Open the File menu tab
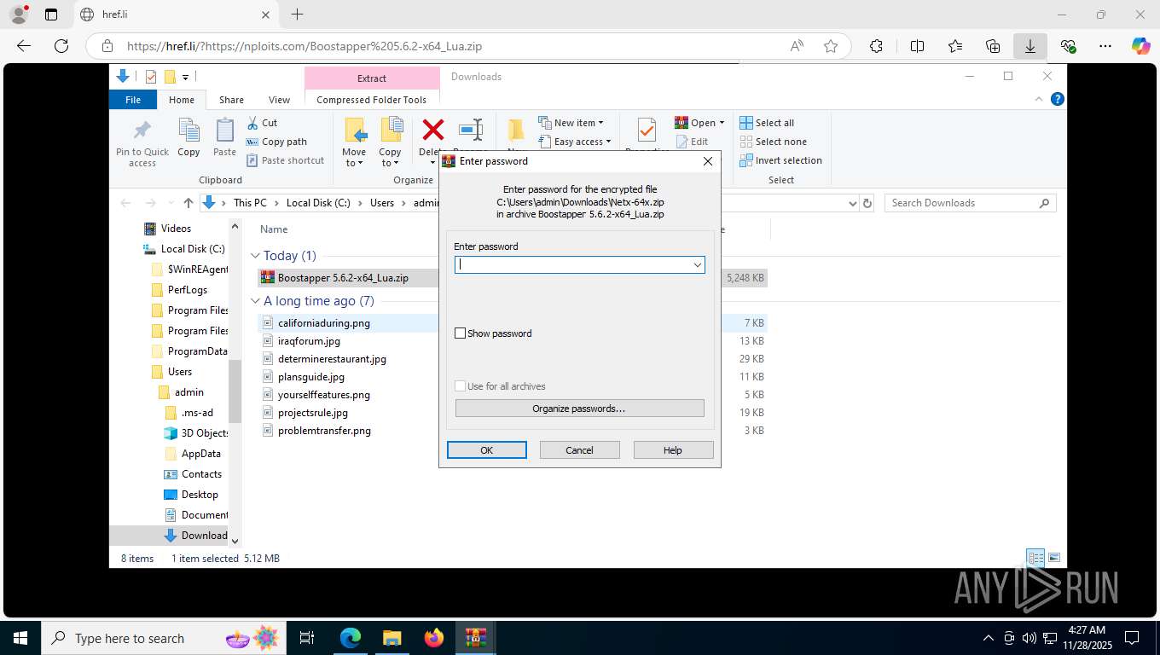 pos(133,100)
